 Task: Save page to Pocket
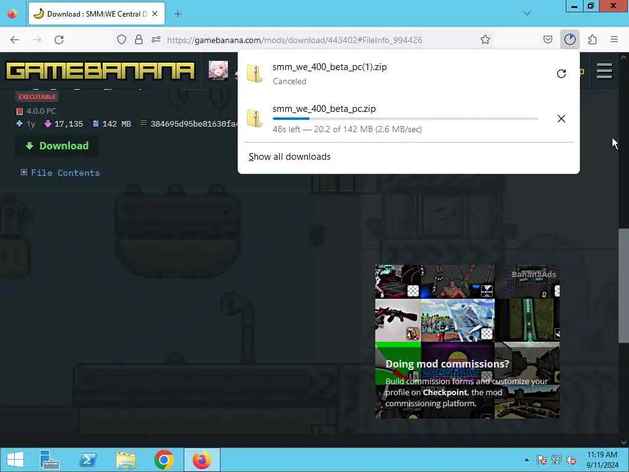click(x=548, y=39)
